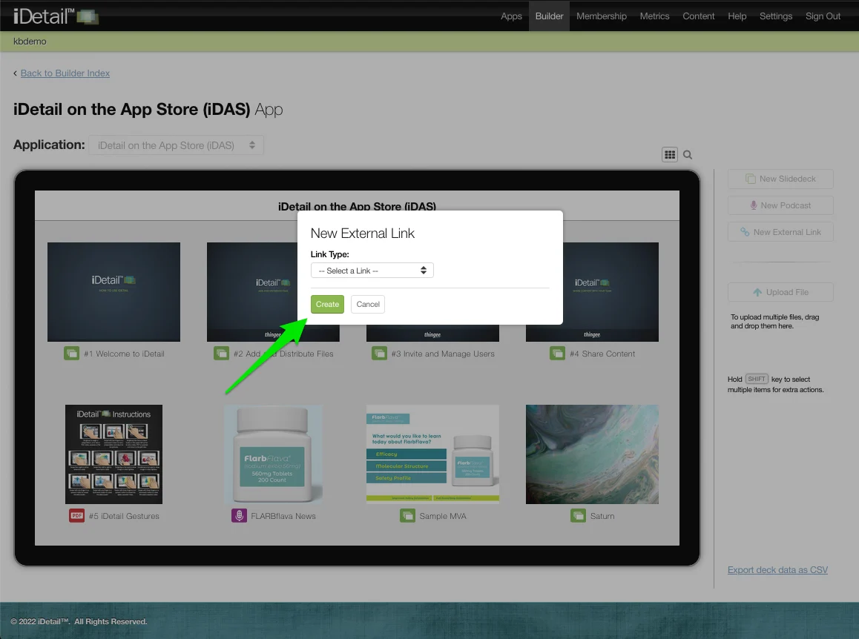Click Export deck data as CSV link
859x639 pixels.
[777, 570]
